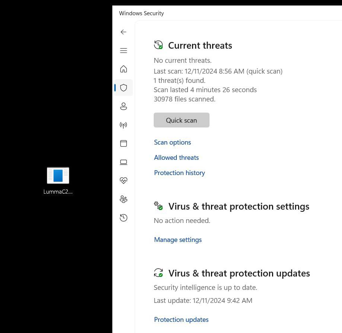
Task: Click Manage settings link
Action: [x=178, y=240]
